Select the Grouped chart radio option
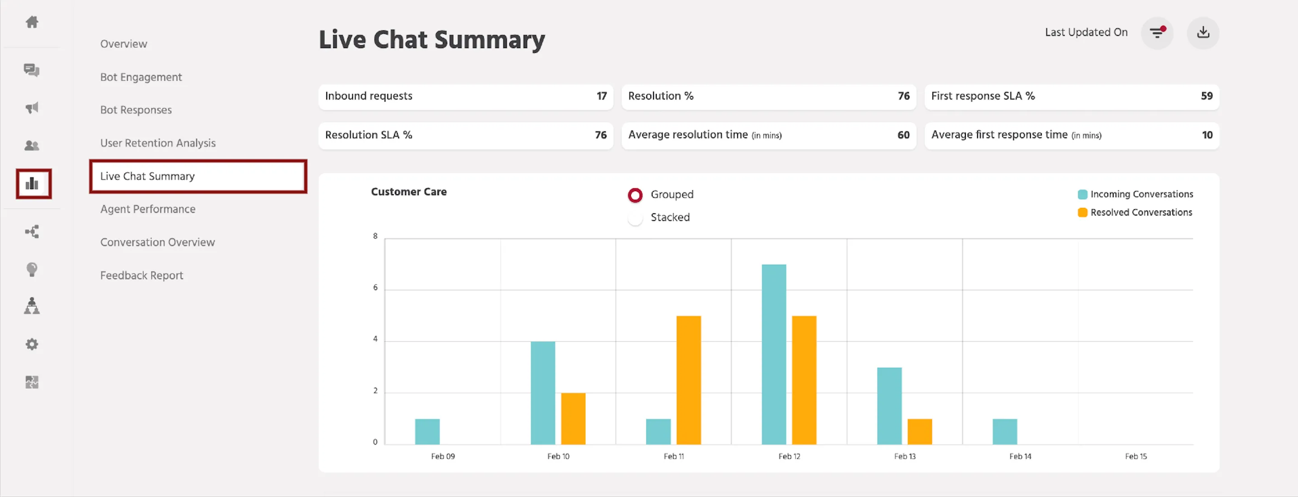This screenshot has height=497, width=1298. click(x=635, y=195)
